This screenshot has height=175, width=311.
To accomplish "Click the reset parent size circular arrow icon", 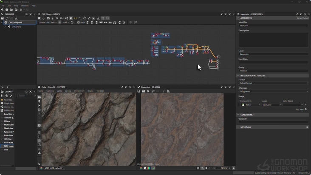I will point(72,23).
